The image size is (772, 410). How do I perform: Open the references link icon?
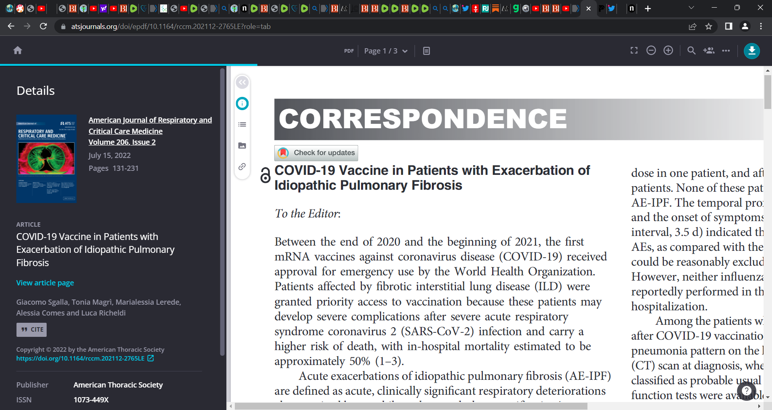click(x=242, y=166)
